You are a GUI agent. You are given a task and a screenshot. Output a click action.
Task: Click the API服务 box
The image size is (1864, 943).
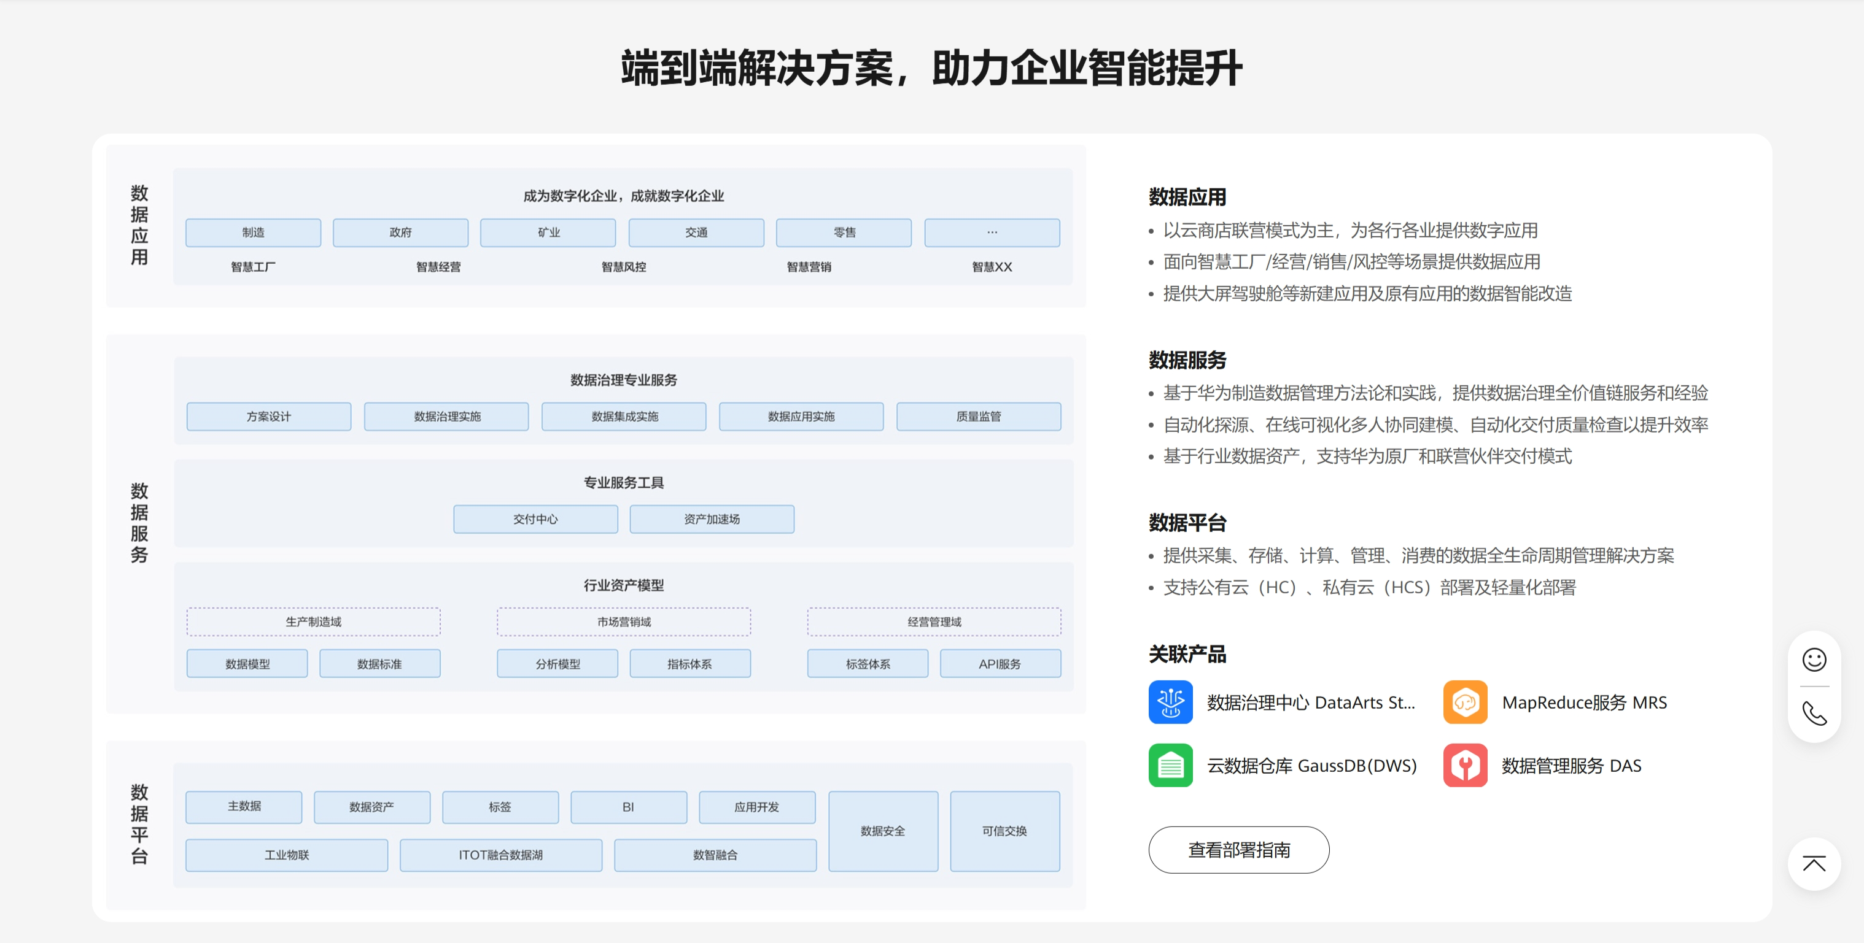[1000, 664]
